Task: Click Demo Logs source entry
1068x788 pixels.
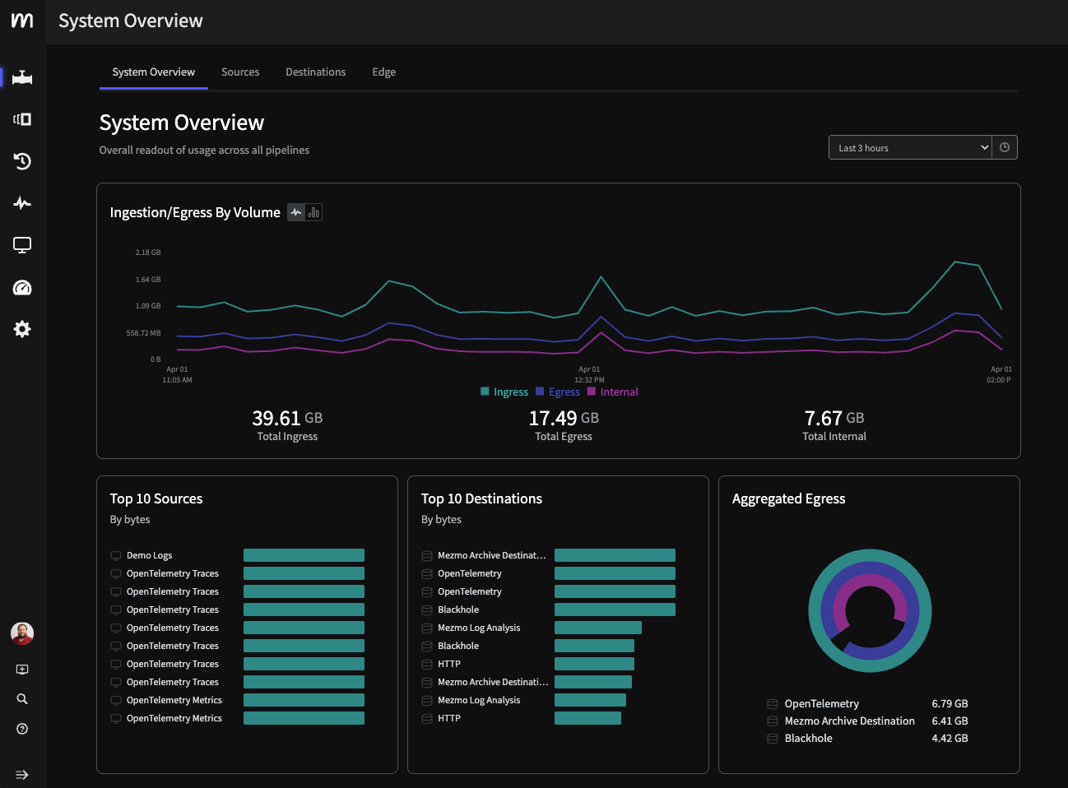Action: [149, 556]
